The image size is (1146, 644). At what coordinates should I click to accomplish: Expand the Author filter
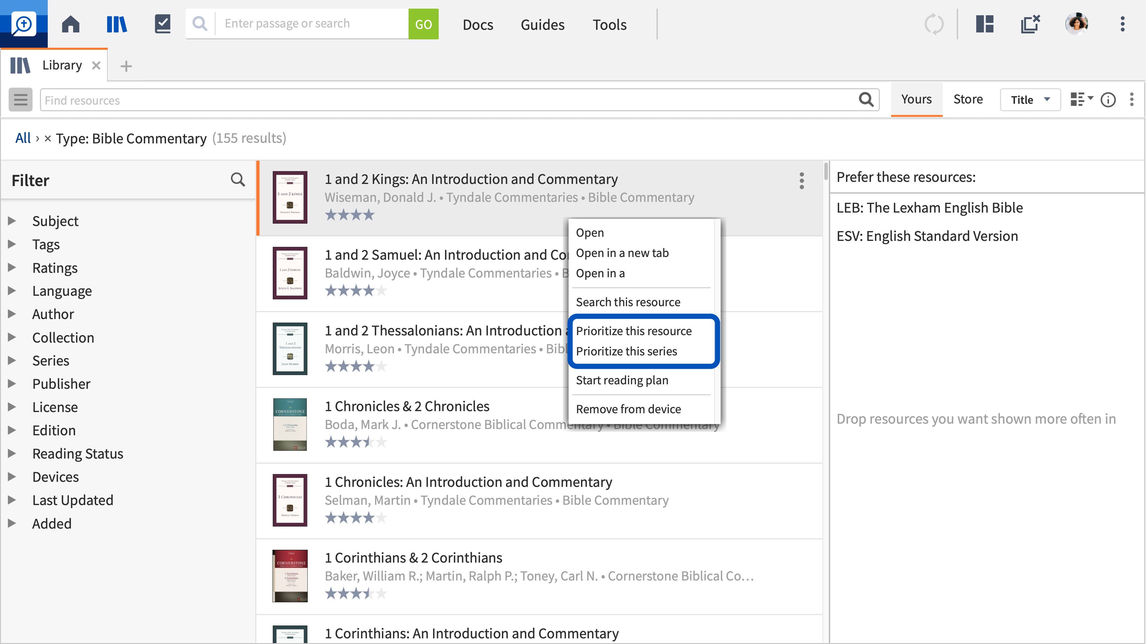[x=12, y=314]
